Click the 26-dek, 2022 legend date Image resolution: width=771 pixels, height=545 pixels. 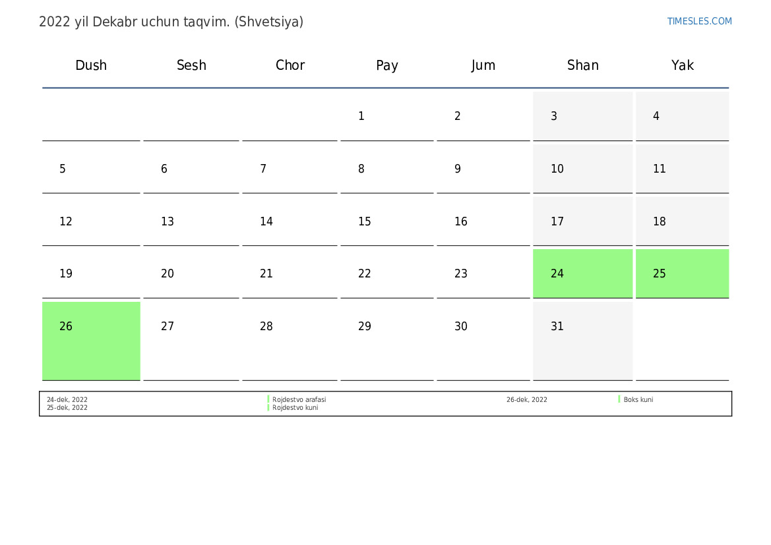(526, 399)
